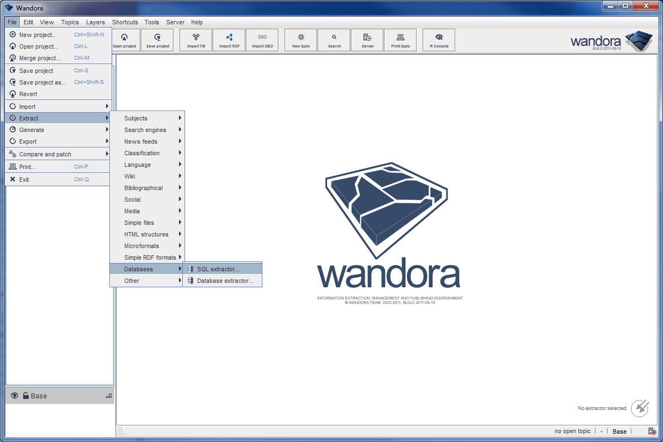Import an OBO file from the toolbar
Viewport: 663px width, 442px height.
(x=262, y=40)
